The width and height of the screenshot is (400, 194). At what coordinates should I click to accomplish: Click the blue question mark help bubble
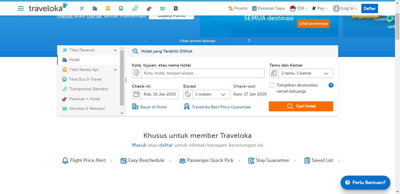(x=331, y=85)
